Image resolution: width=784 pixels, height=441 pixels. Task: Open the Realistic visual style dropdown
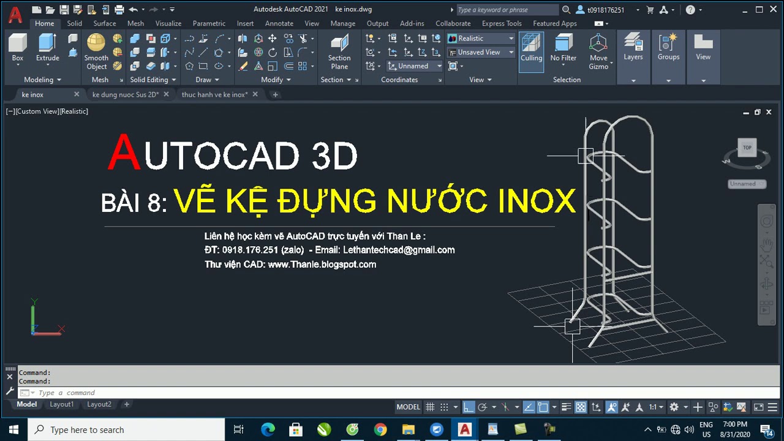pos(481,38)
